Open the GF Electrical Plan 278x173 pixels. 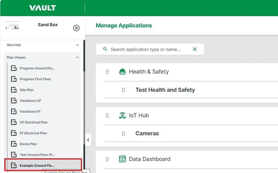[34, 122]
